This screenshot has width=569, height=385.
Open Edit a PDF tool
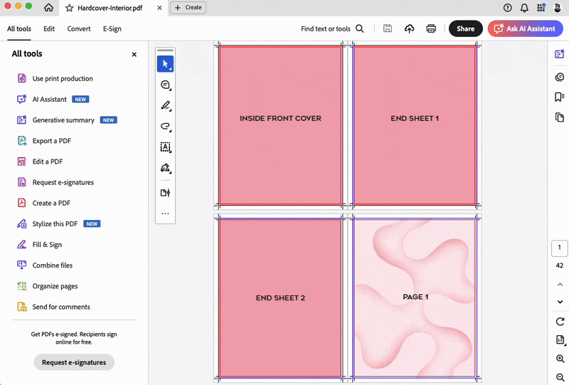click(x=40, y=162)
